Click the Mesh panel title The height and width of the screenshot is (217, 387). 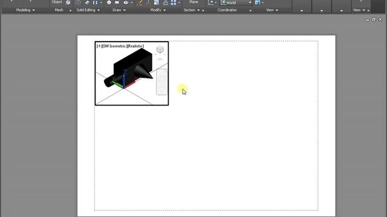click(59, 10)
